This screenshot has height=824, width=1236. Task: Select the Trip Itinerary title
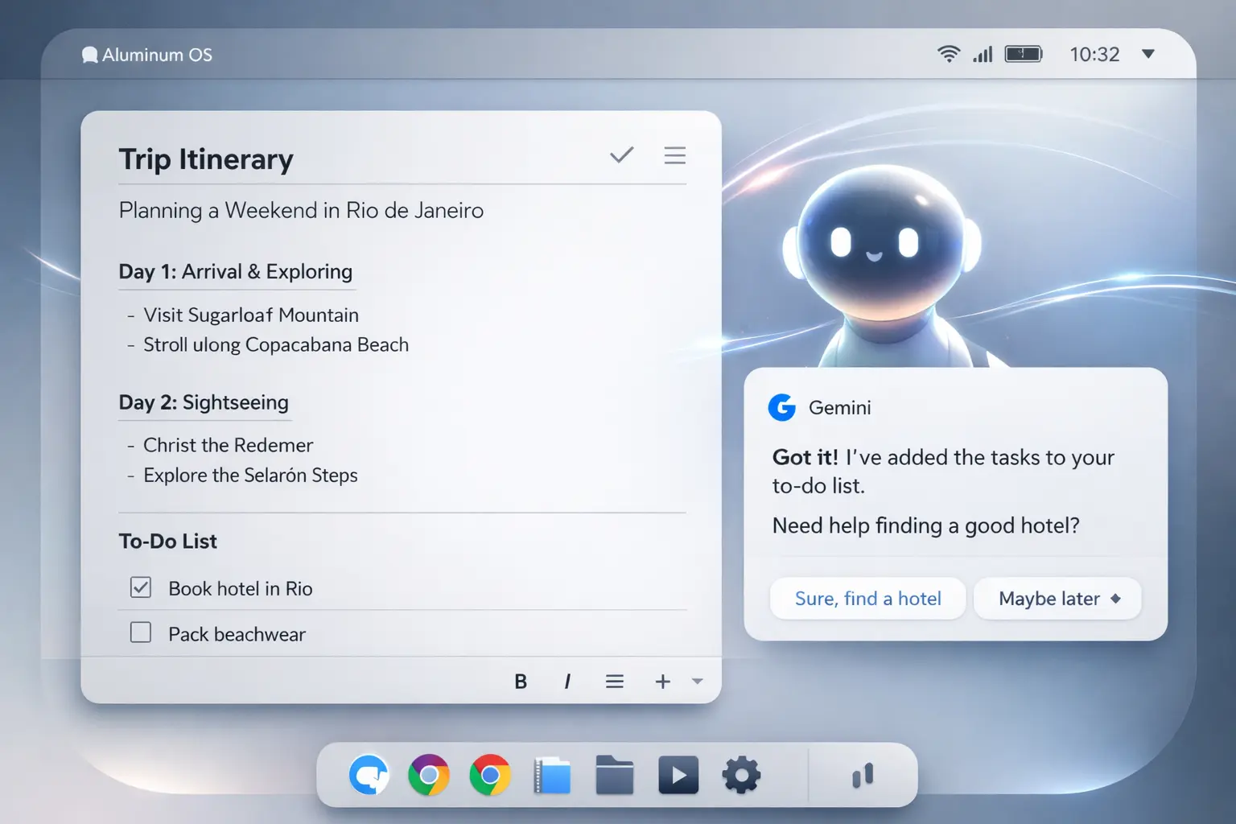click(206, 159)
